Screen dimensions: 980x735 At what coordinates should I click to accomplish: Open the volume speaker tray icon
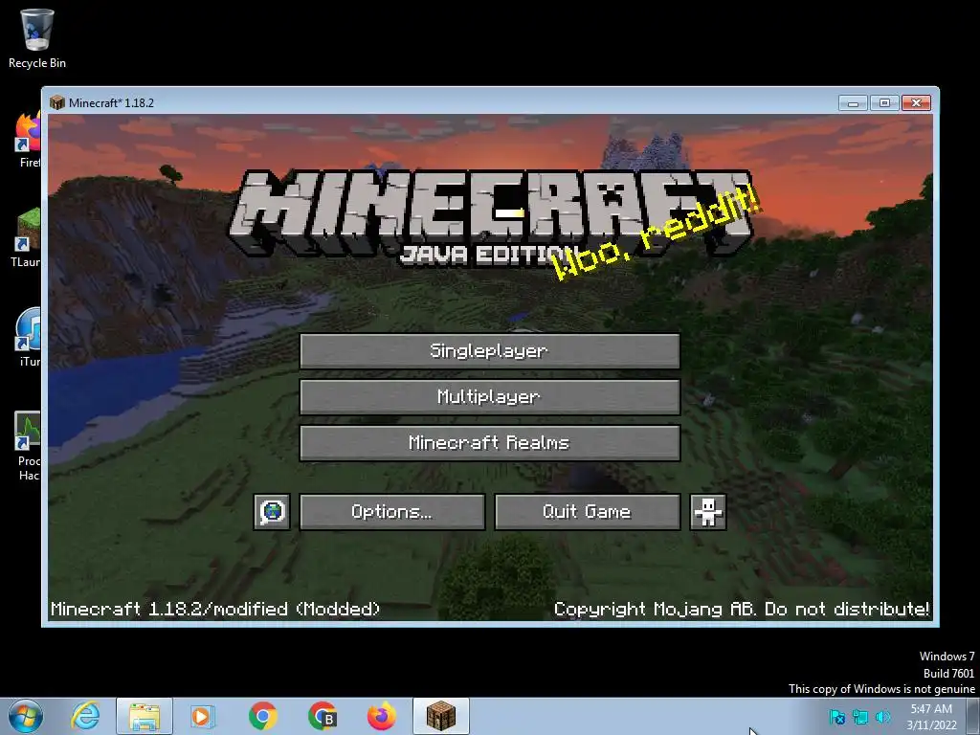pos(882,717)
